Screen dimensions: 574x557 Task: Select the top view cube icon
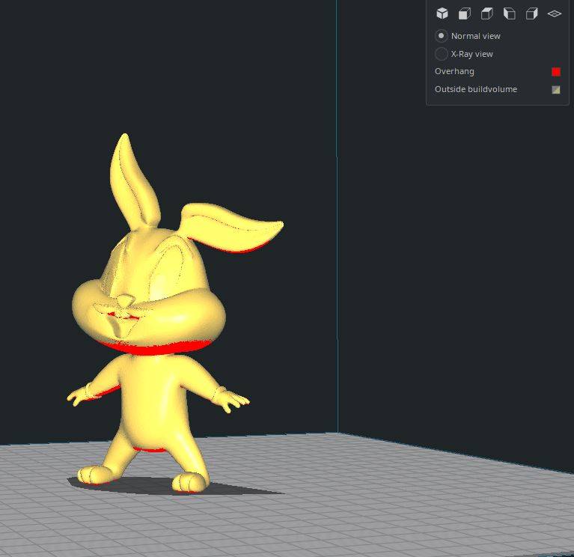(x=487, y=13)
